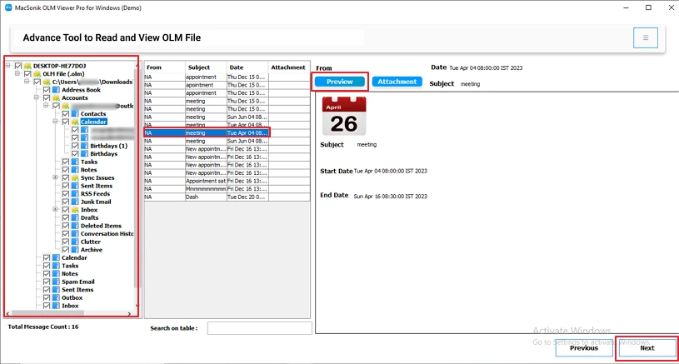Uncheck the Sync Issues checkbox
Viewport: 679px width, 364px height.
pos(66,178)
